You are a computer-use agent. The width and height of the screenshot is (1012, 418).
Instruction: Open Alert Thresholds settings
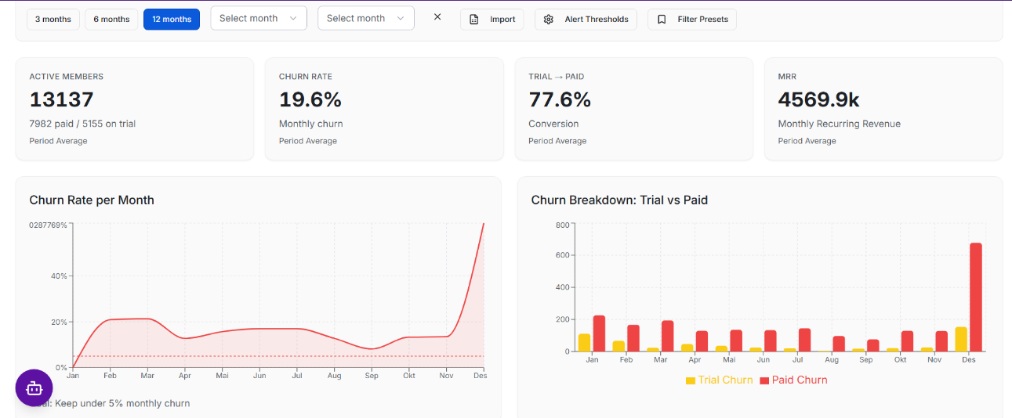pos(586,19)
